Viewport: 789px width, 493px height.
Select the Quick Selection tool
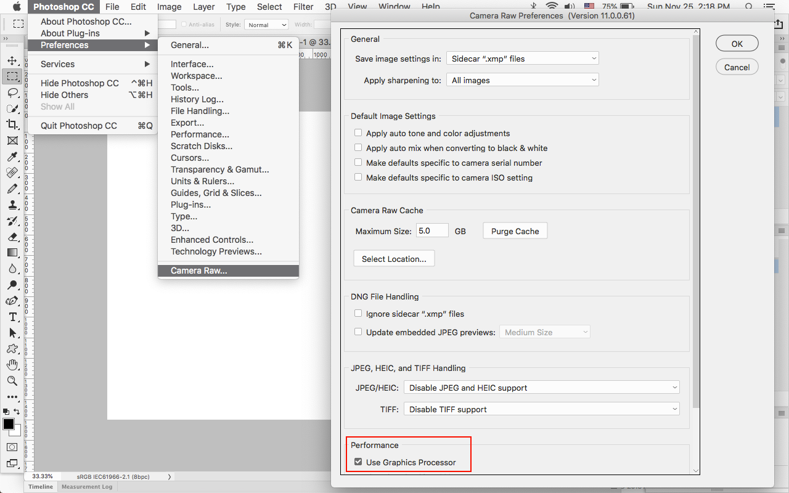click(x=12, y=108)
